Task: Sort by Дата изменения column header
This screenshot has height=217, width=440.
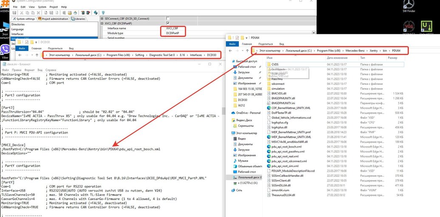Action: click(341, 58)
